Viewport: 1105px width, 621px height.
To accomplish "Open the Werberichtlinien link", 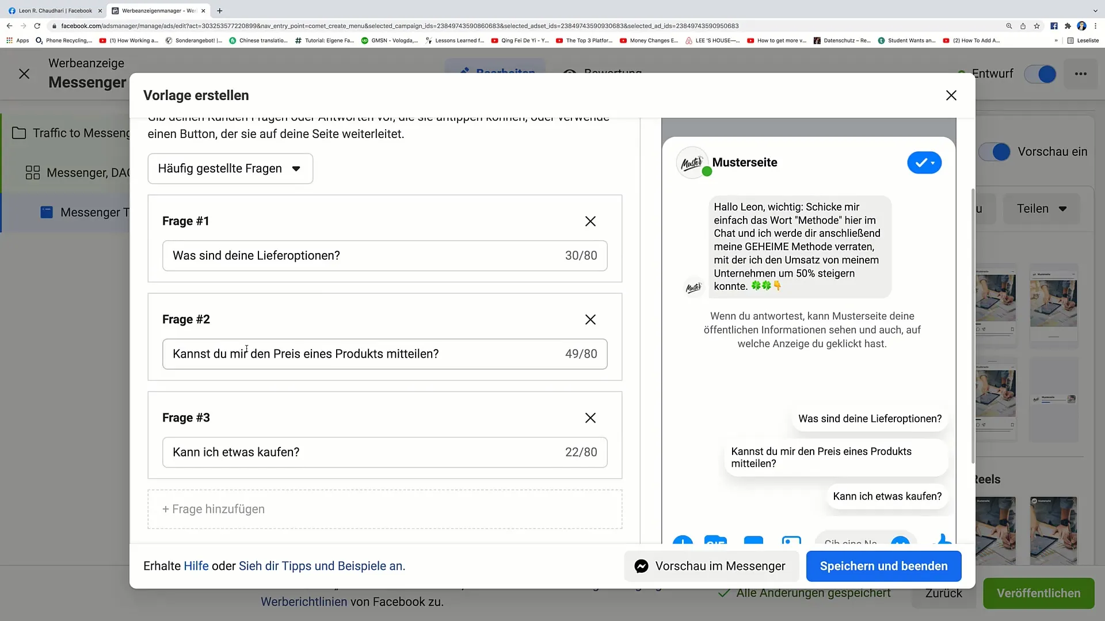I will point(304,602).
